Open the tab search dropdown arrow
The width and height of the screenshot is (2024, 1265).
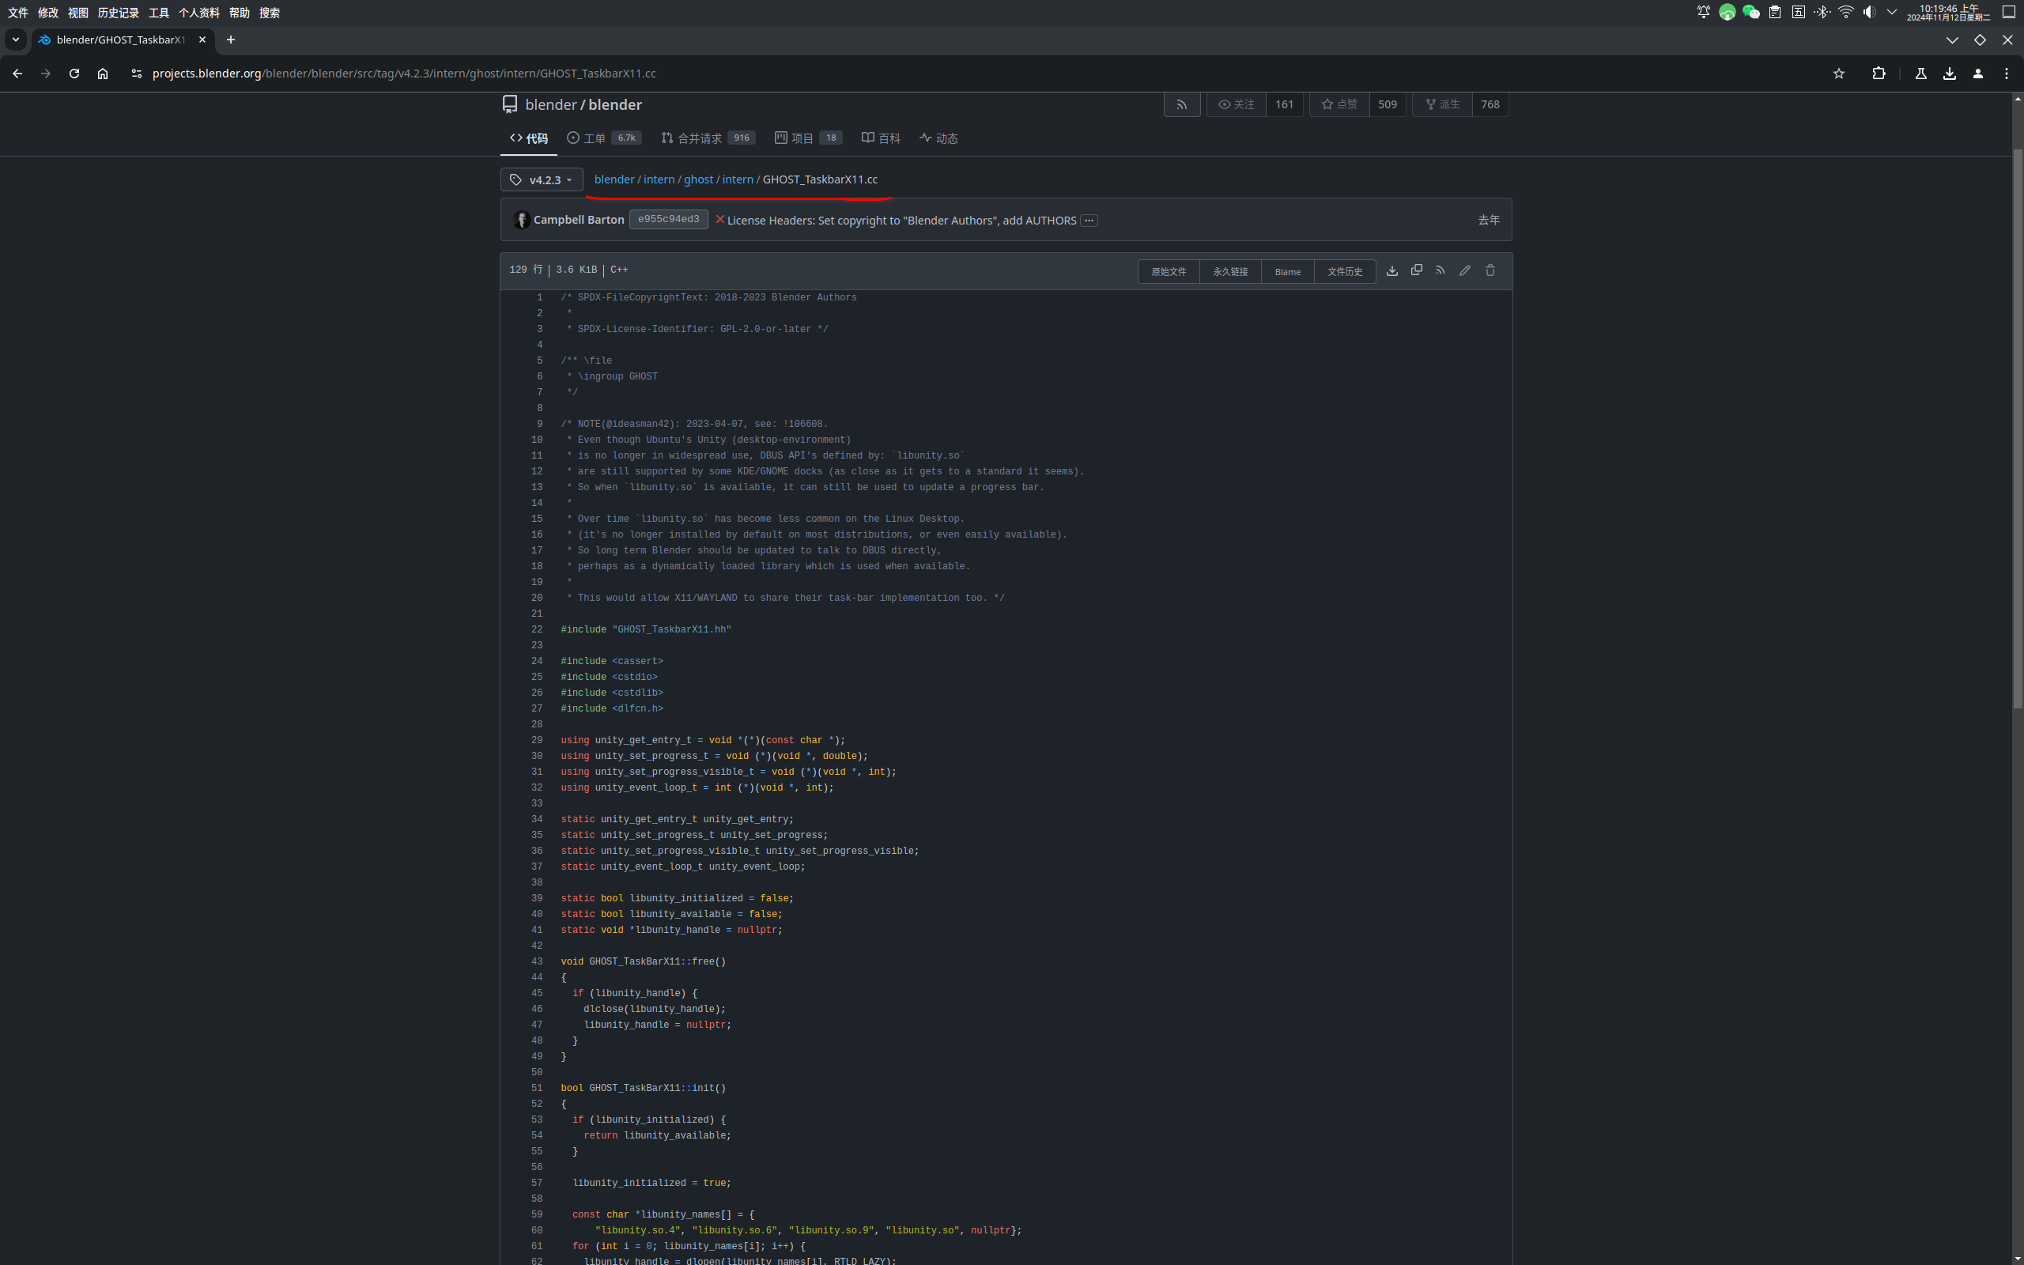point(15,40)
